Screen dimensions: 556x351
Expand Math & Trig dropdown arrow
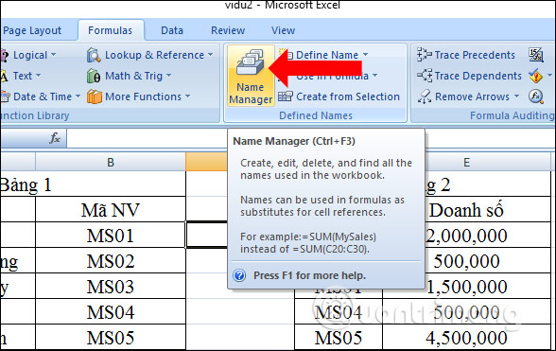(168, 76)
